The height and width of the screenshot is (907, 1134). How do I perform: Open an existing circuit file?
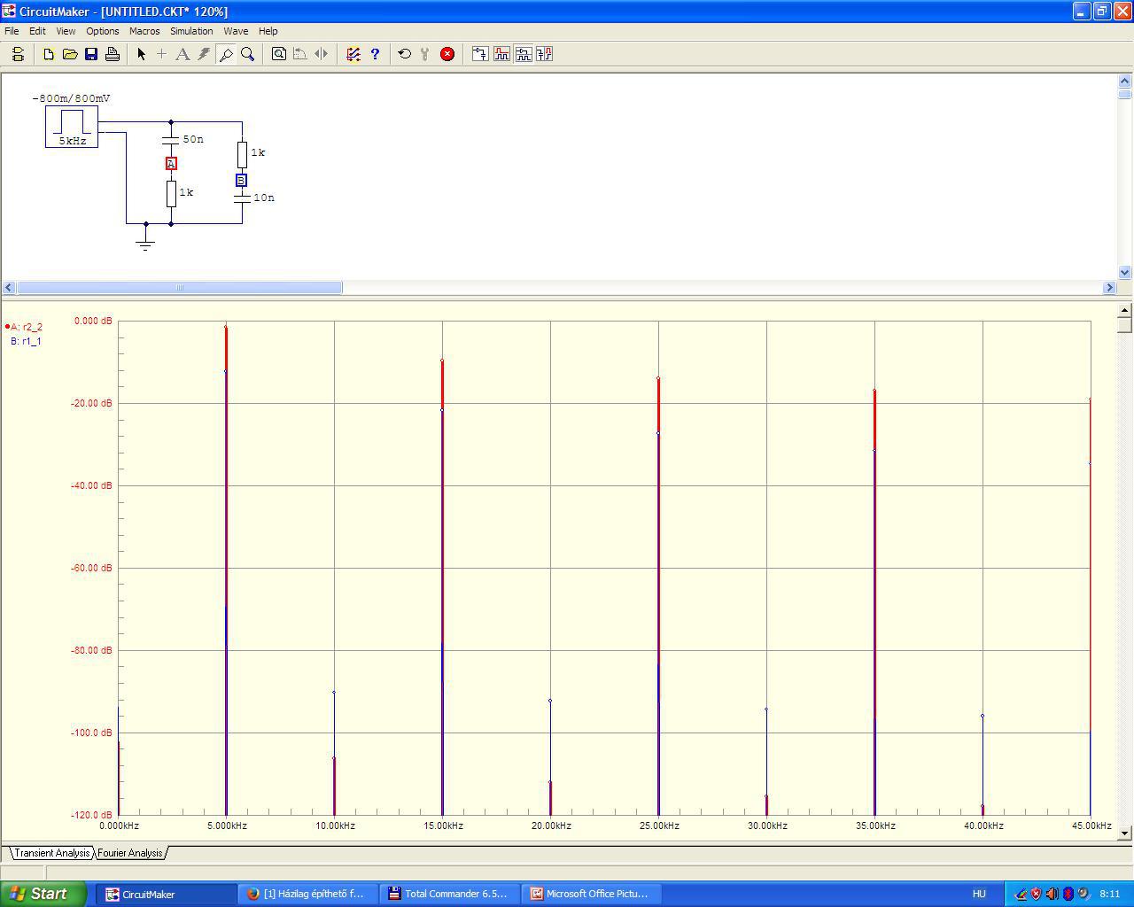[x=70, y=54]
